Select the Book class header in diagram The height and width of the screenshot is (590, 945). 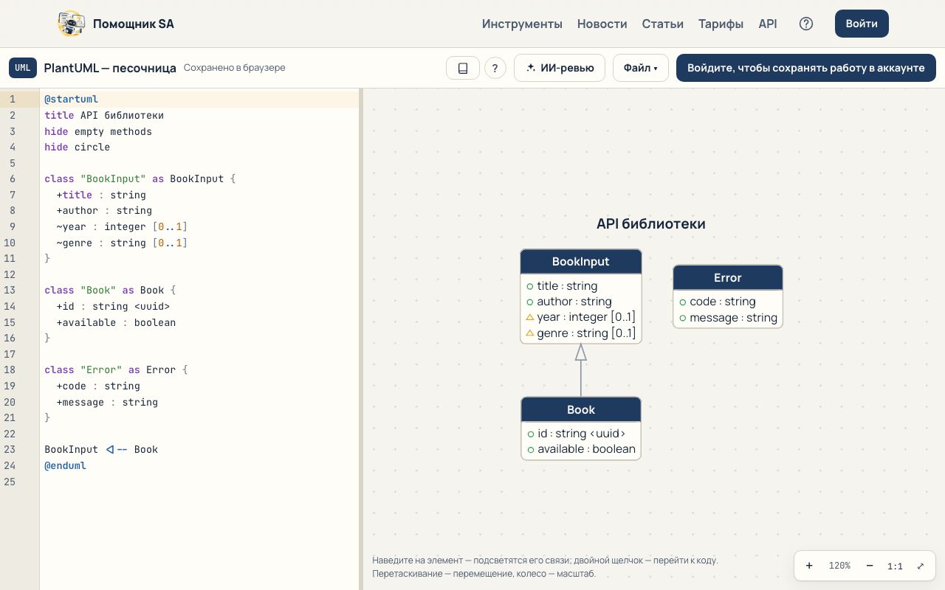click(581, 409)
